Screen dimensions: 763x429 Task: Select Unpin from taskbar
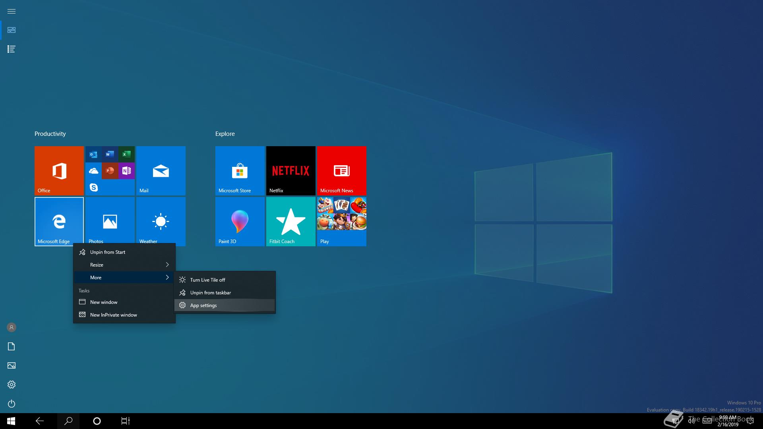click(225, 293)
